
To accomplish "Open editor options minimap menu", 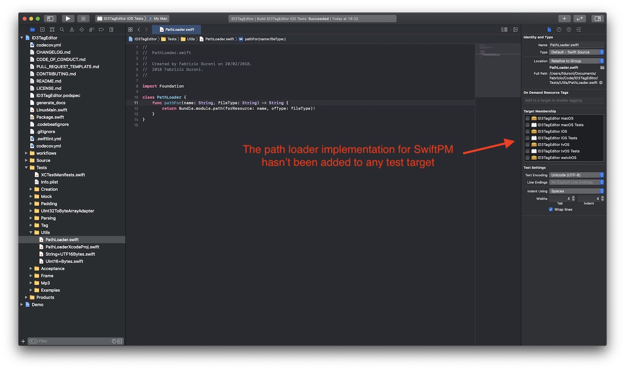I will tap(504, 30).
